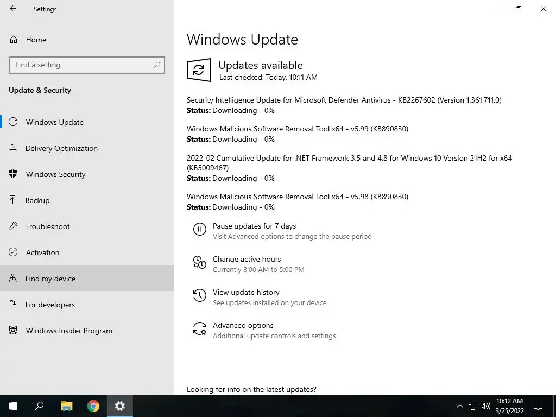Click the Delivery Optimization tray icon
Image resolution: width=556 pixels, height=417 pixels.
coord(13,148)
